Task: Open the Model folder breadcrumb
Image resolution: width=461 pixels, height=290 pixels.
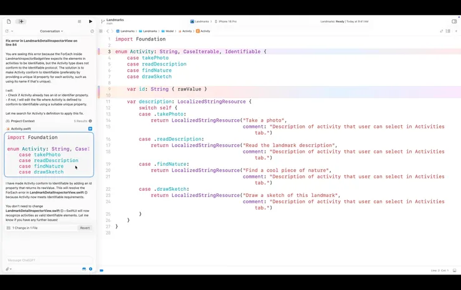Action: tap(168, 31)
